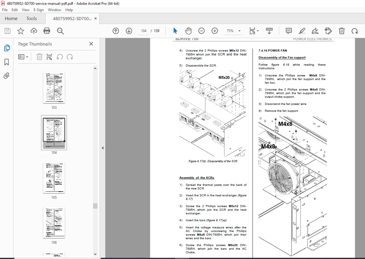Rotate the selected thumbnail counterclockwise
365x259 pixels.
(x=60, y=57)
